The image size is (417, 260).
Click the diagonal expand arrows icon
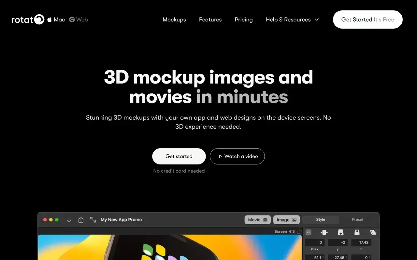(93, 220)
